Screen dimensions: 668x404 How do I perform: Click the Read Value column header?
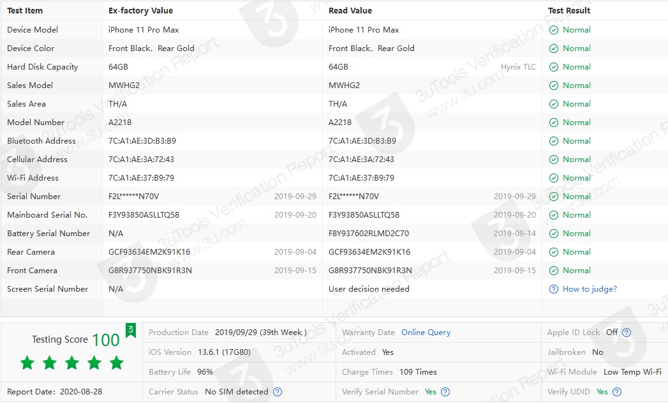tap(350, 11)
